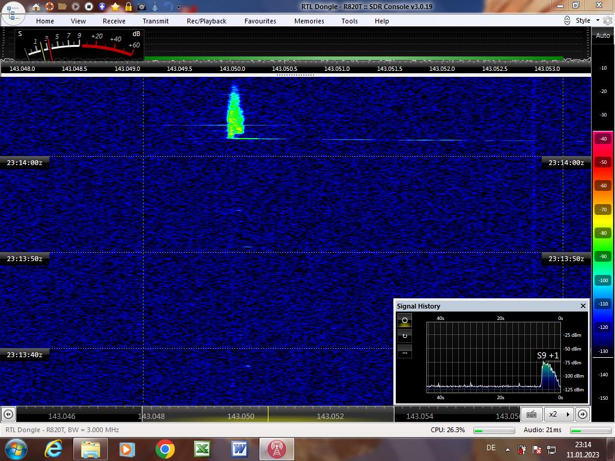The height and width of the screenshot is (461, 615).
Task: Open the three-dots options in Signal History
Action: (x=405, y=352)
